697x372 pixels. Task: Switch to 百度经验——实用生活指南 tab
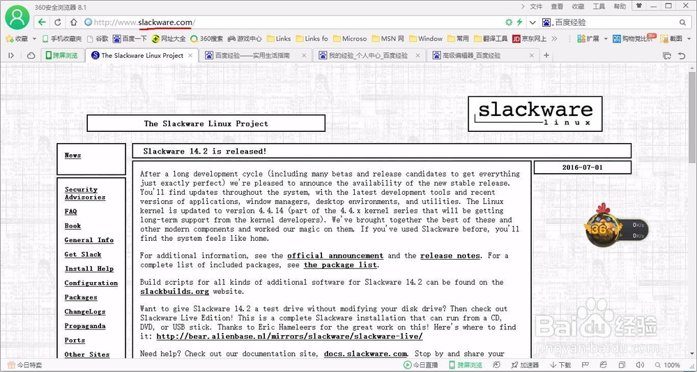(x=255, y=56)
